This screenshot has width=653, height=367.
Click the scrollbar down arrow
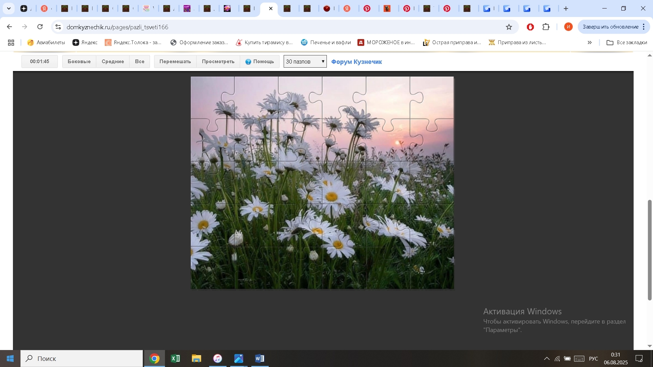point(650,346)
